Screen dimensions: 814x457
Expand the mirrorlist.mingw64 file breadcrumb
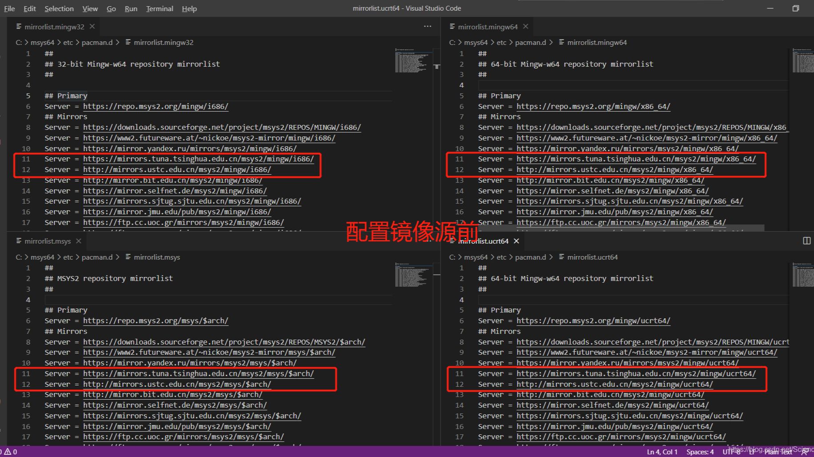pos(592,42)
